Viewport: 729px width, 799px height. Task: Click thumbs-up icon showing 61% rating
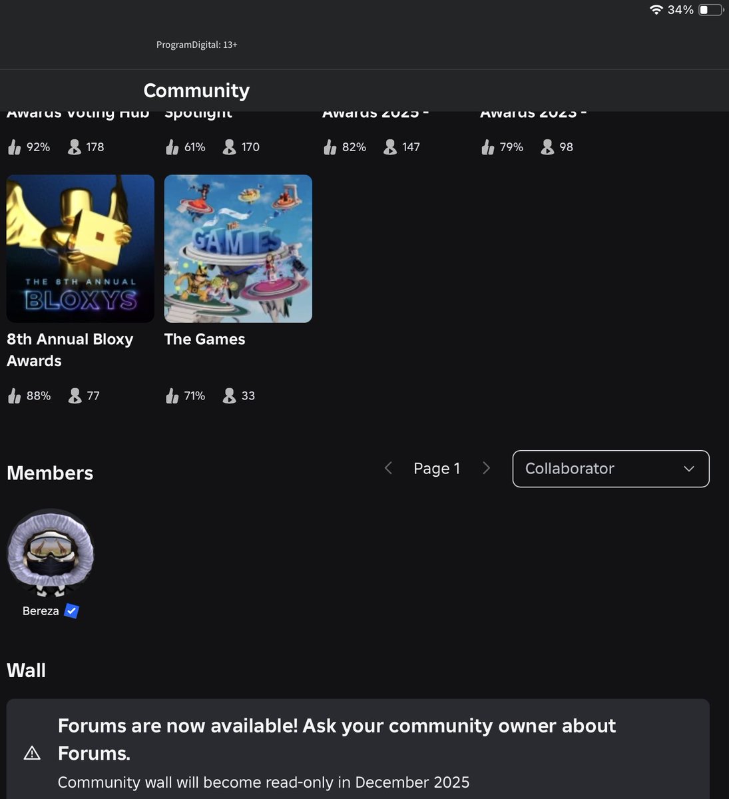(172, 147)
